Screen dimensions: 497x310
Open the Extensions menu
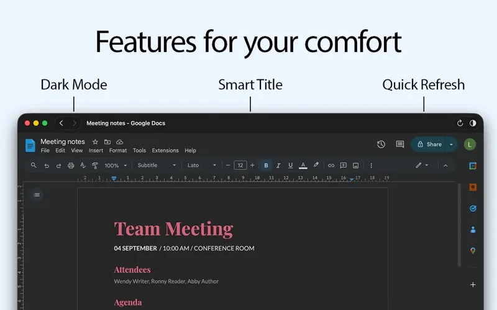click(x=165, y=151)
